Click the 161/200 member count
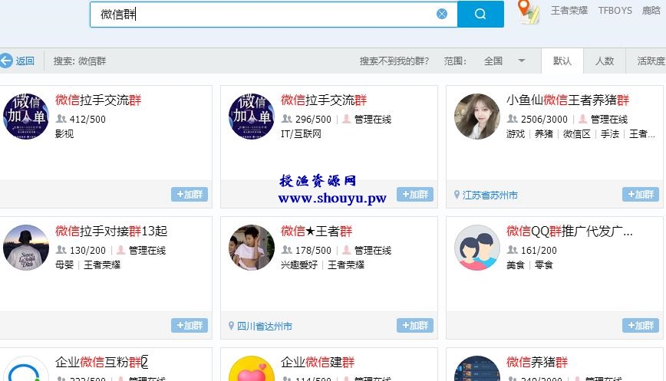Viewport: 666px width, 381px height. coord(539,251)
